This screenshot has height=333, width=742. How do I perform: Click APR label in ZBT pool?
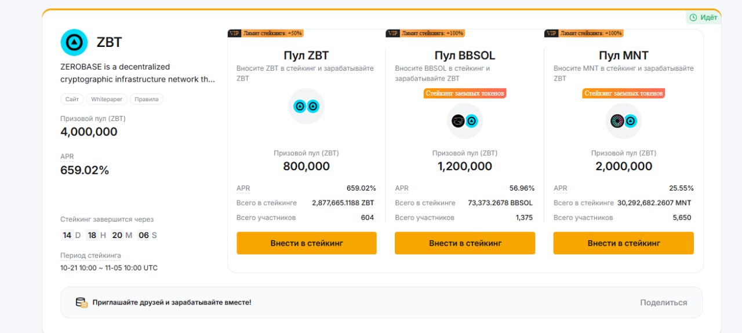pyautogui.click(x=243, y=188)
